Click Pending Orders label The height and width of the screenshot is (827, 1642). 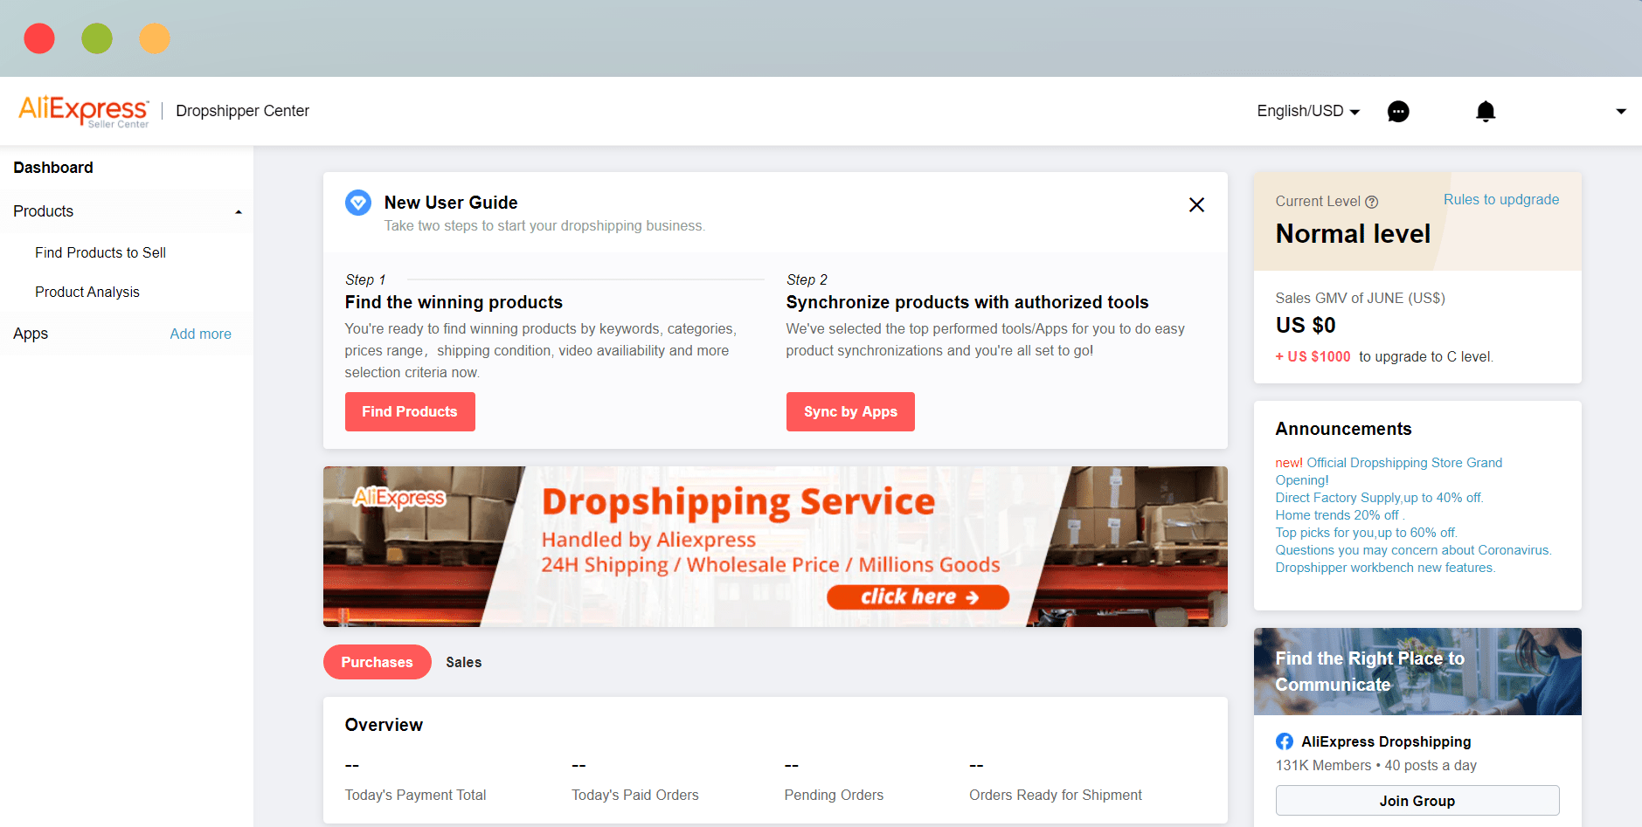(834, 795)
